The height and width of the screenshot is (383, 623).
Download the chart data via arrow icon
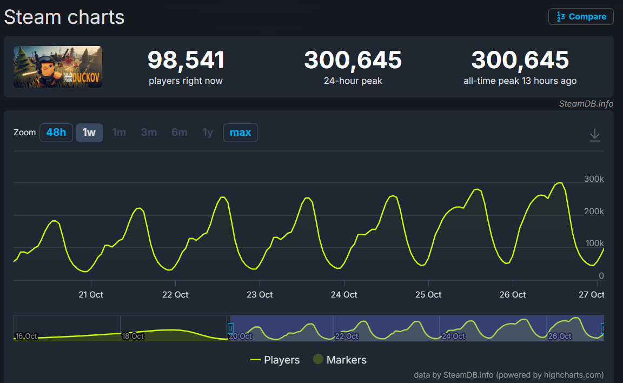(594, 135)
